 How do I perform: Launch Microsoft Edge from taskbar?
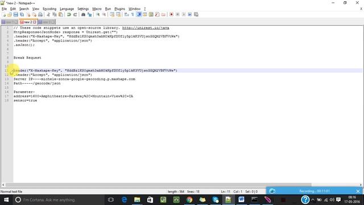[x=124, y=200]
